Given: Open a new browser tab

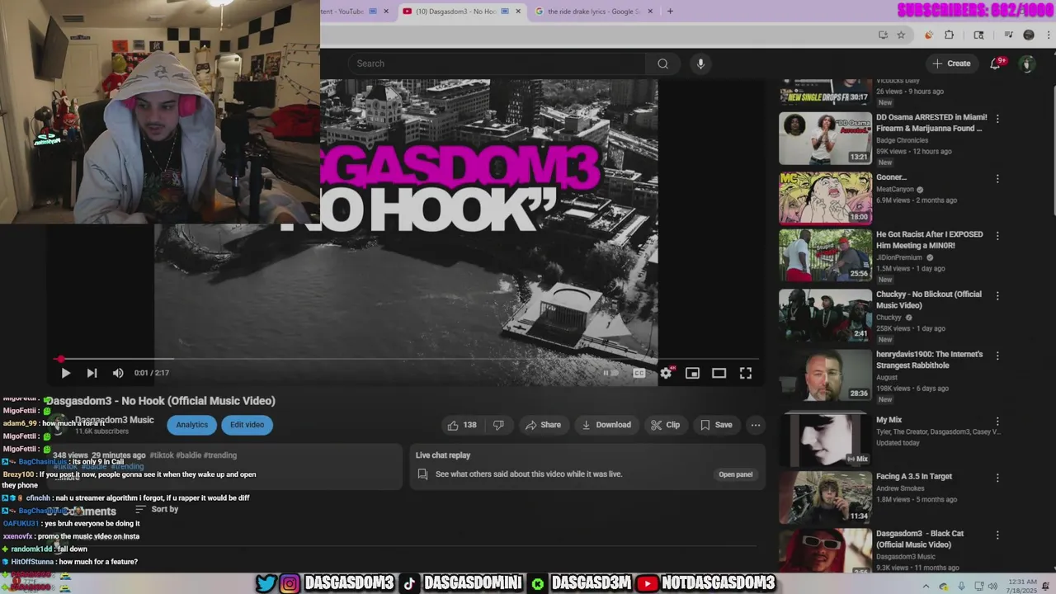Looking at the screenshot, I should click(x=670, y=12).
